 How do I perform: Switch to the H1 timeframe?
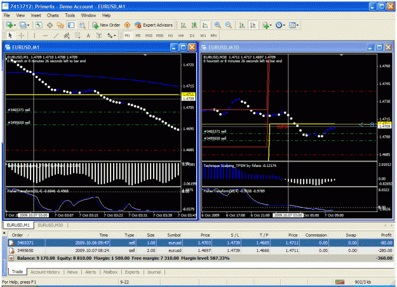[x=171, y=36]
